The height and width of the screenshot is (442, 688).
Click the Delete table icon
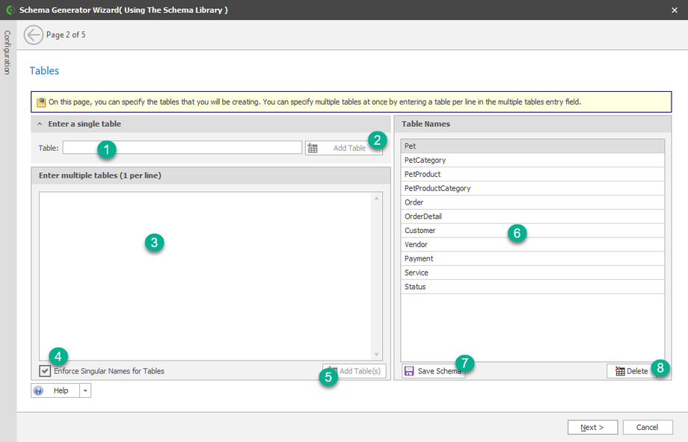click(x=619, y=371)
